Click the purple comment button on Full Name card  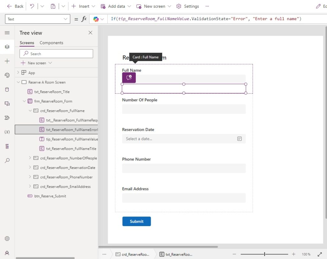coord(129,78)
